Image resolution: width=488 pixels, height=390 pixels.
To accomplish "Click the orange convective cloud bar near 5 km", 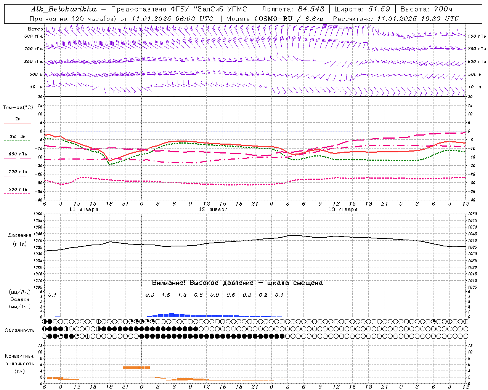I will (x=136, y=368).
